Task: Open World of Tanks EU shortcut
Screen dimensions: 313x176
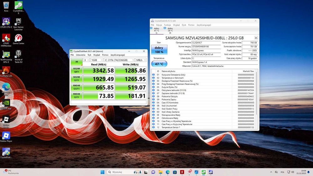Action: (x=18, y=57)
